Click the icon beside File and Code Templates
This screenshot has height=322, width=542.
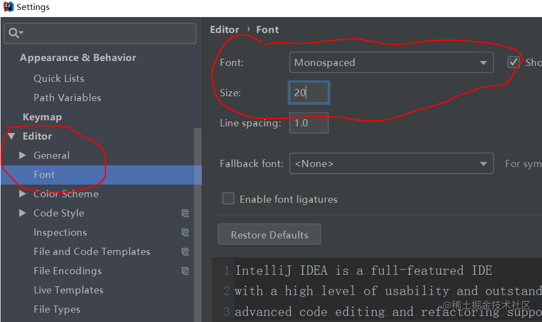[x=185, y=252]
